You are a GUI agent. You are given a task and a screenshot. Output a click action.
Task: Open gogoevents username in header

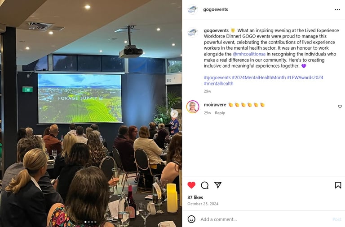point(216,9)
